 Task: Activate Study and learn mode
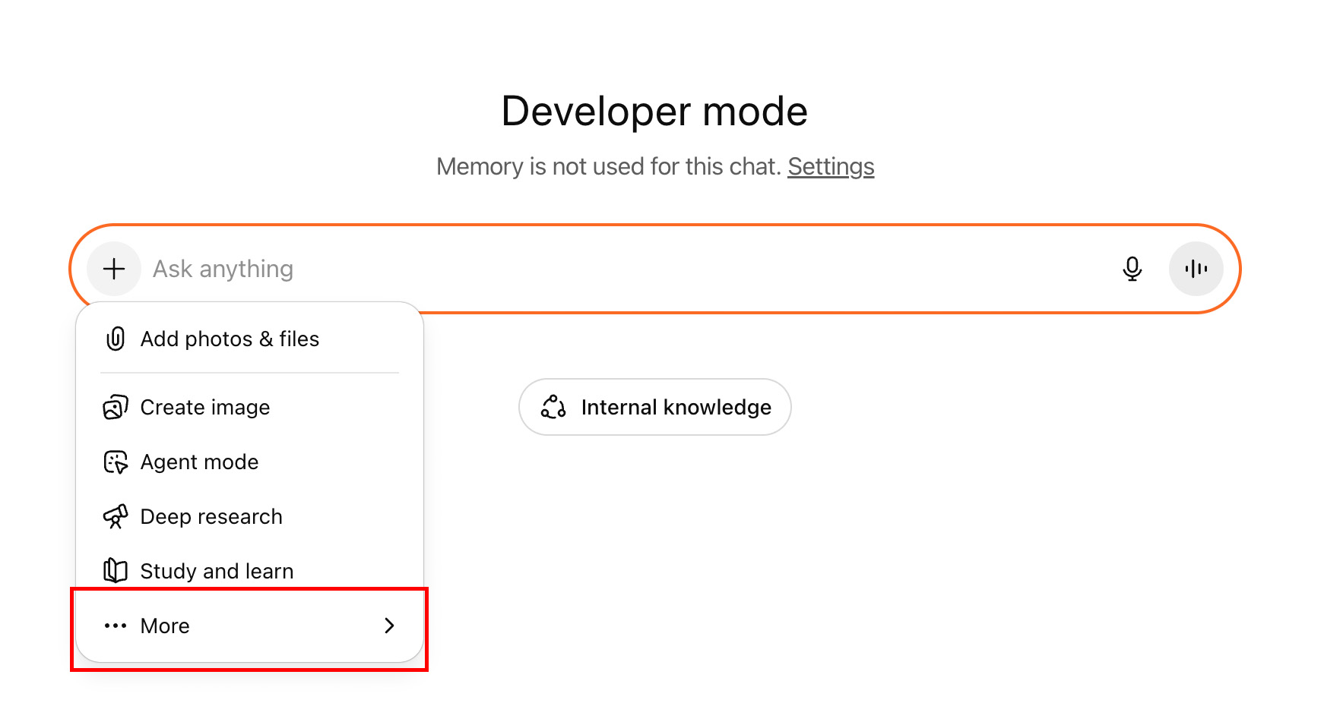coord(217,570)
